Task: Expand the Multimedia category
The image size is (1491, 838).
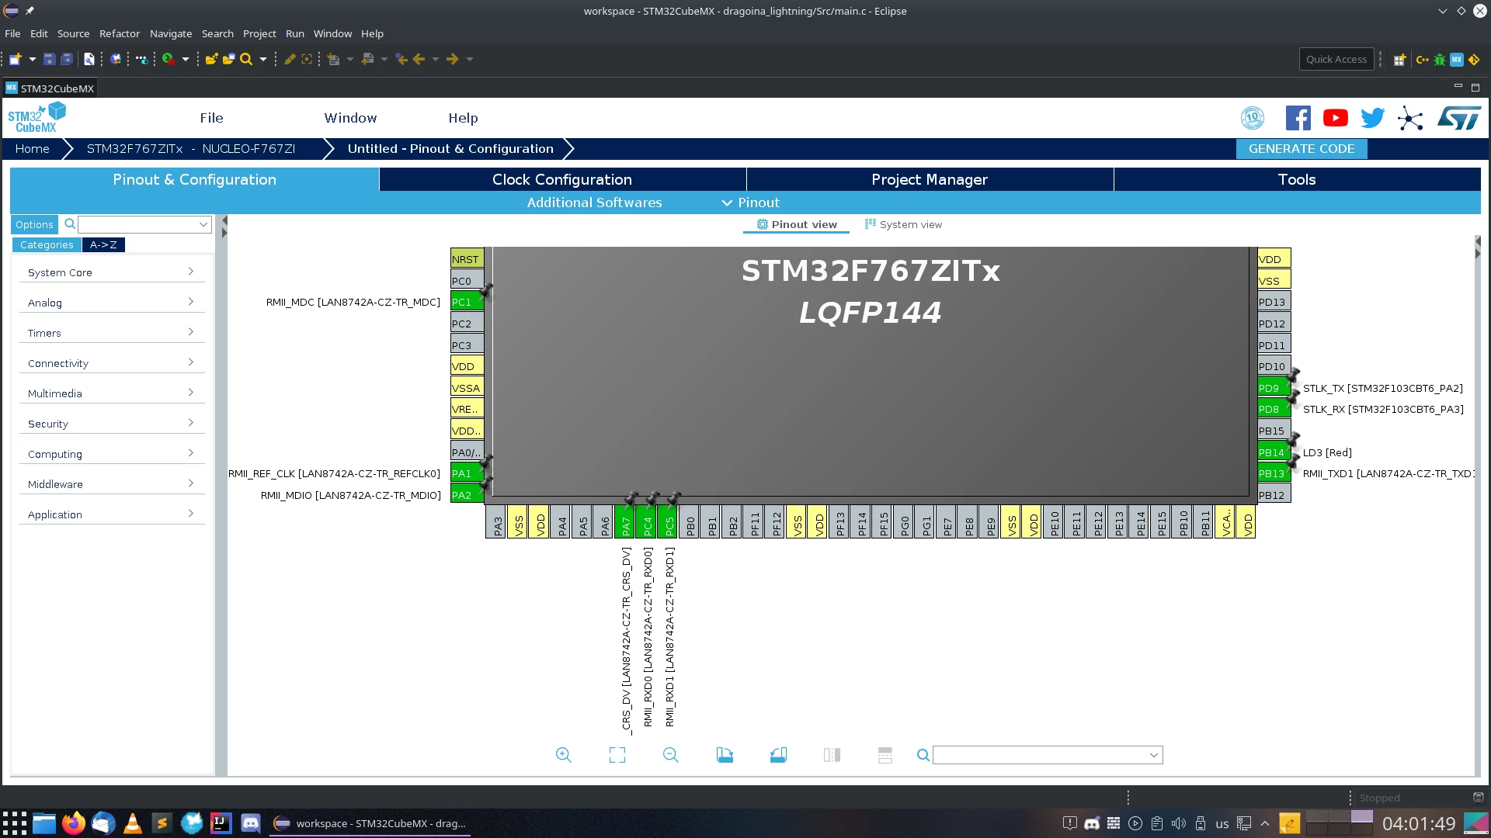Action: (x=112, y=393)
